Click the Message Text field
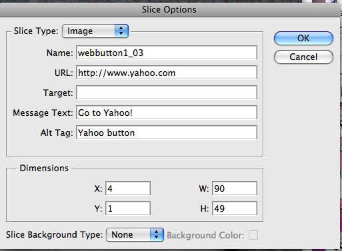The height and width of the screenshot is (251, 342). pos(167,113)
